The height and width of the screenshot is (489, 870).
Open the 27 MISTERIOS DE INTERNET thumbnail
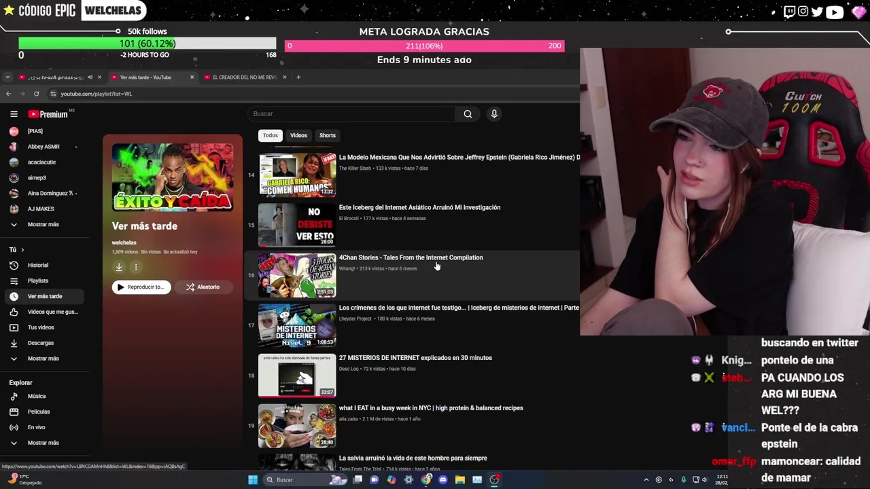[x=297, y=376]
